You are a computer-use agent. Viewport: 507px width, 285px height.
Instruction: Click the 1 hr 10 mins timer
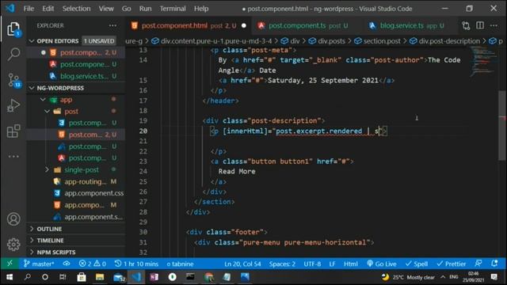click(x=136, y=264)
